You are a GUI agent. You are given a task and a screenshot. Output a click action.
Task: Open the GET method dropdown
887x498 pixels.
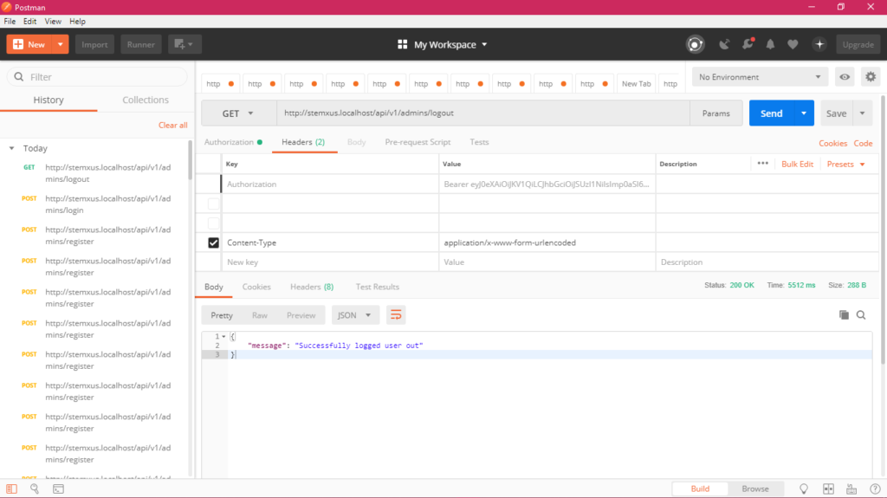238,113
